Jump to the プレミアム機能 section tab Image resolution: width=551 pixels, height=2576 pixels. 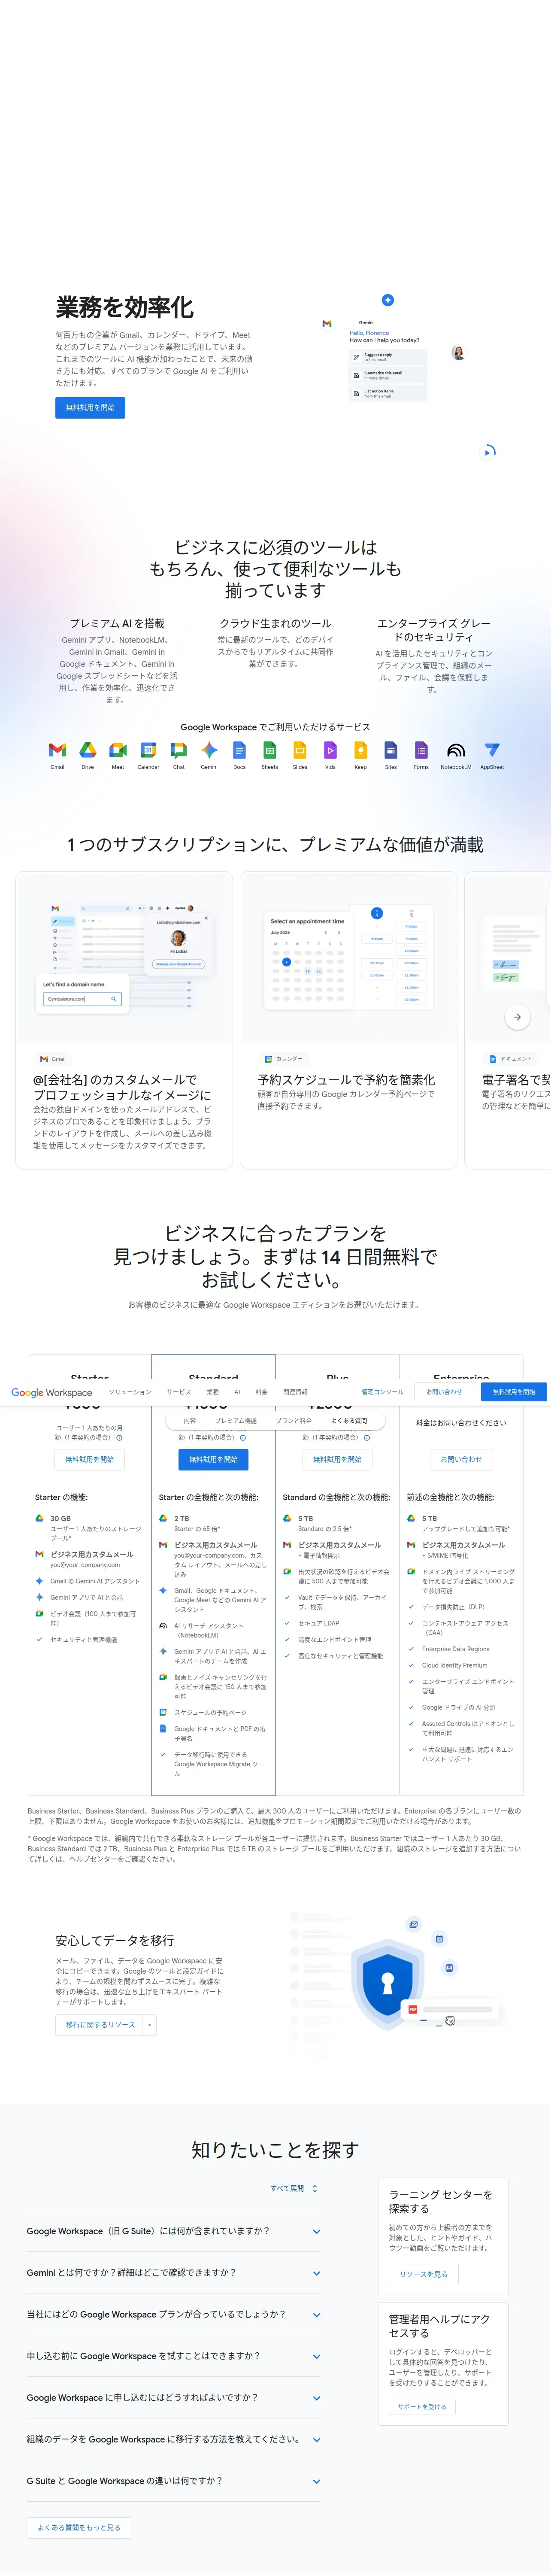point(236,1421)
